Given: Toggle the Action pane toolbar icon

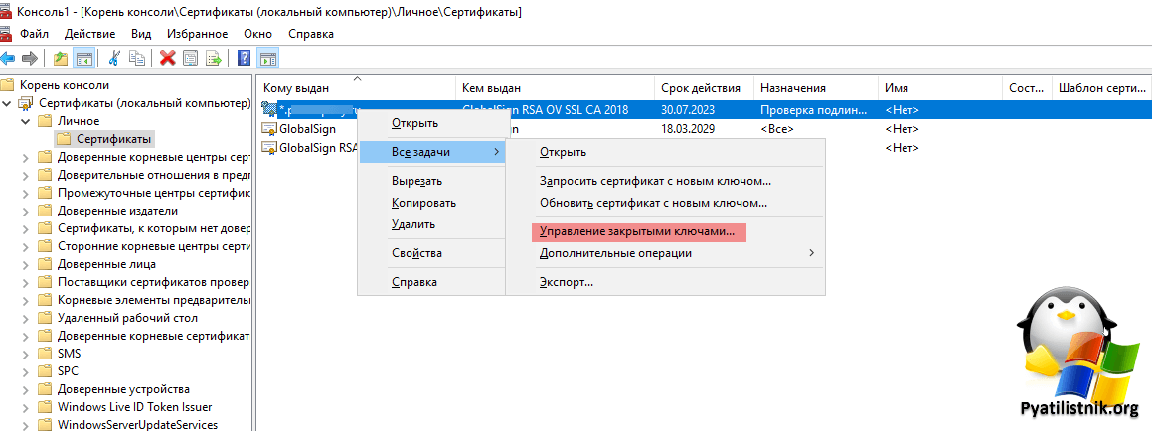Looking at the screenshot, I should click(x=267, y=58).
